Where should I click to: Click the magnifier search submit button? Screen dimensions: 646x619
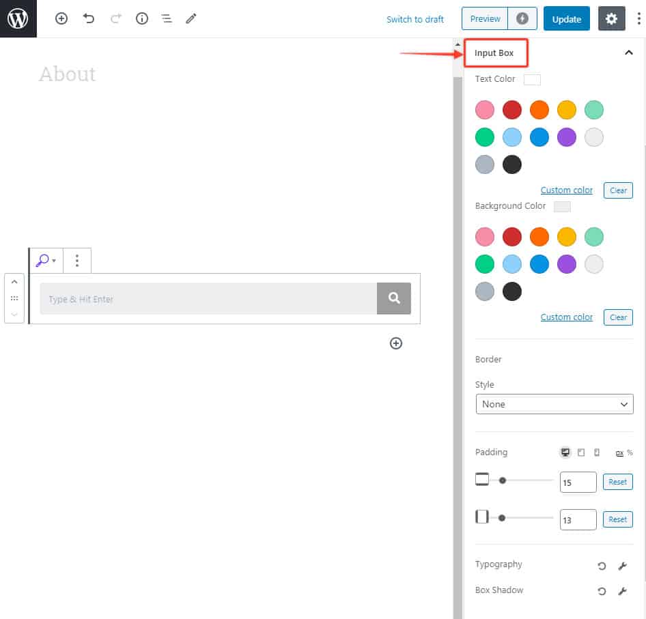tap(394, 298)
